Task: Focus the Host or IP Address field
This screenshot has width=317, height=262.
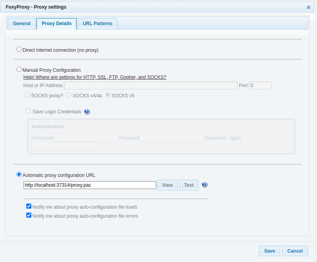Action: point(151,86)
